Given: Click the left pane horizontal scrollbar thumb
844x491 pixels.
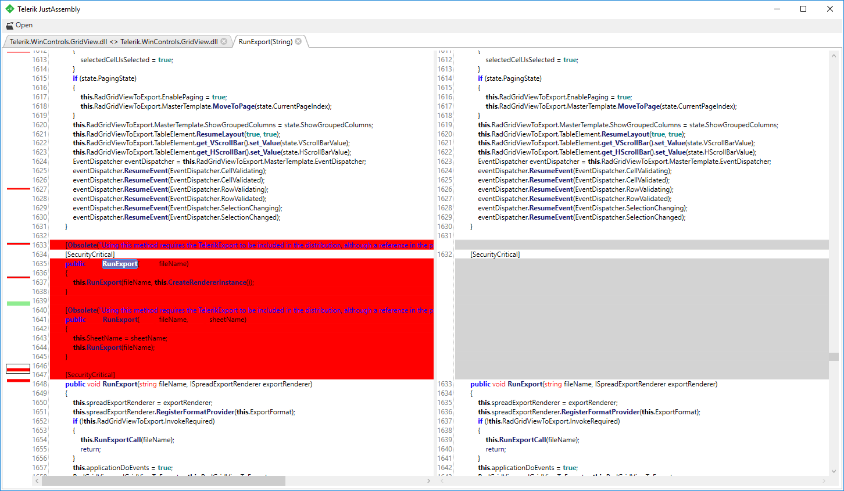Looking at the screenshot, I should point(163,481).
